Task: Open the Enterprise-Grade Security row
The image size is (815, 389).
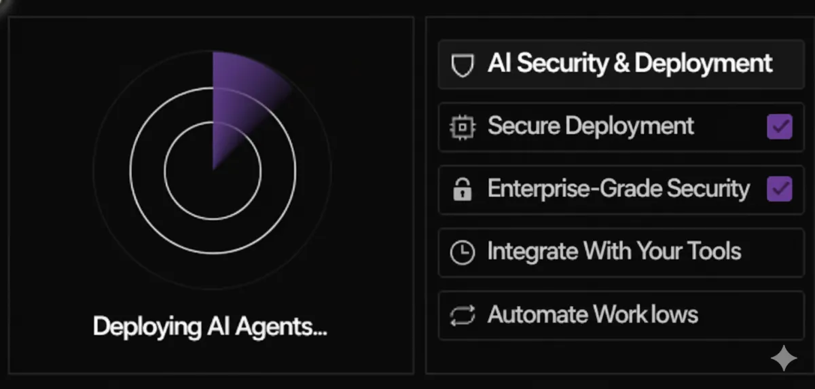Action: tap(621, 189)
